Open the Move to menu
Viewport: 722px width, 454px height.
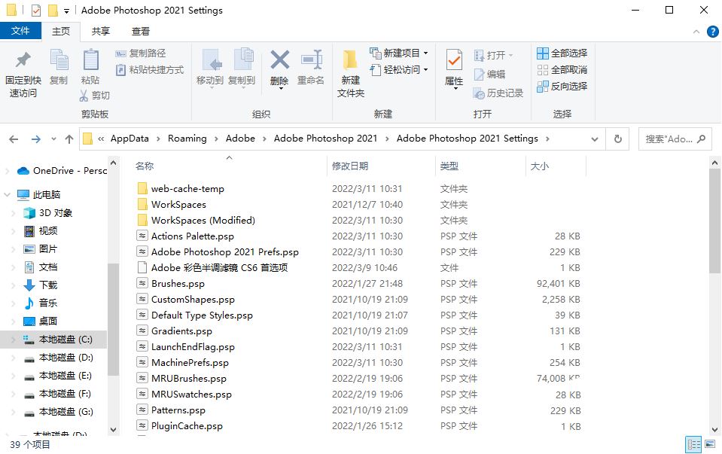[210, 69]
